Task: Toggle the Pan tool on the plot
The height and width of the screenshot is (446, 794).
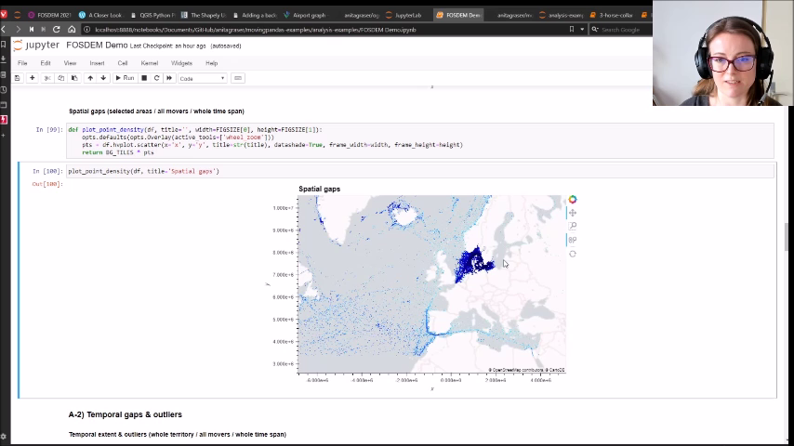Action: click(x=573, y=213)
